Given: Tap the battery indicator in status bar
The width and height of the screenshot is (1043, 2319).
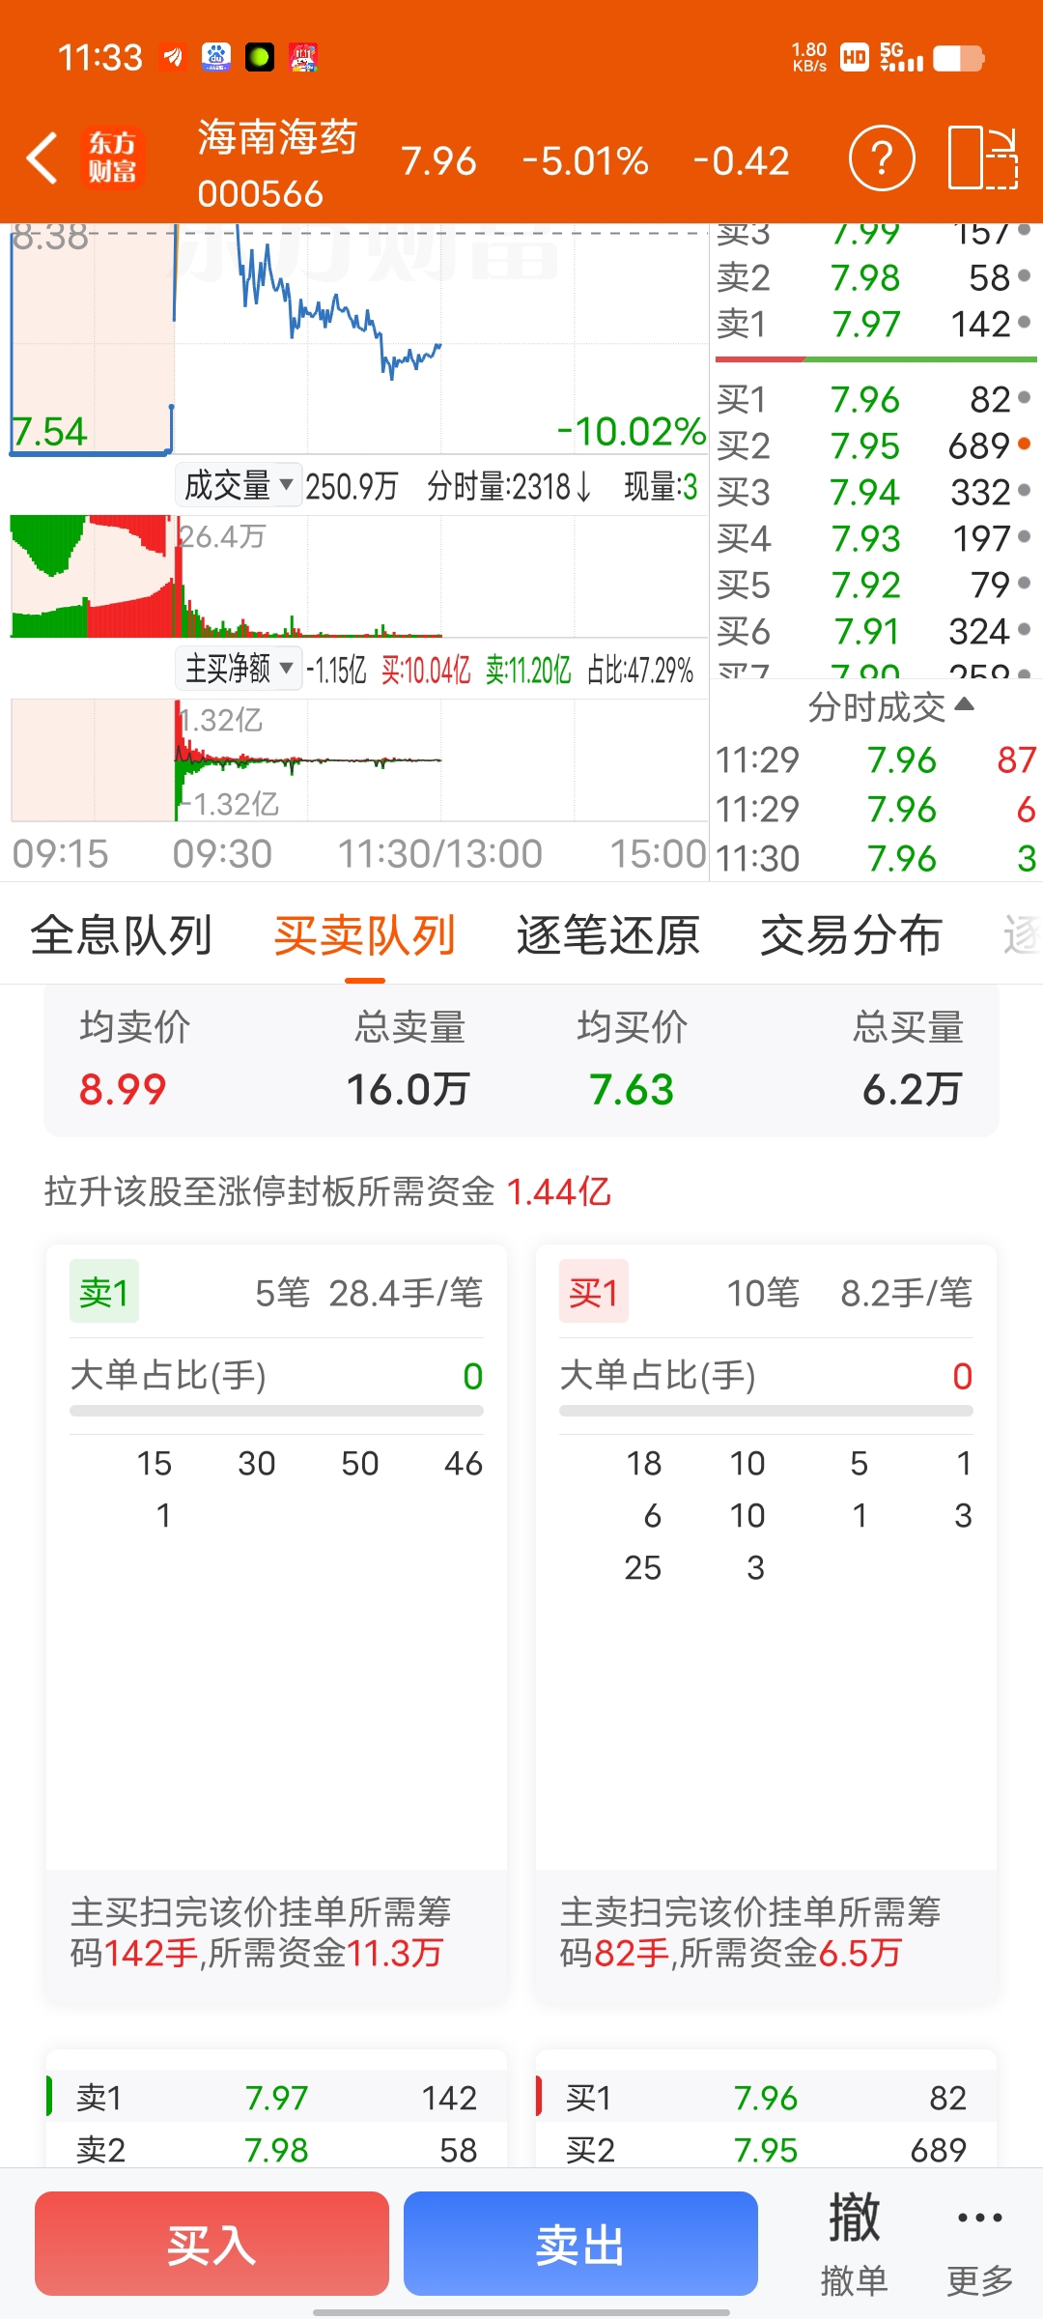Looking at the screenshot, I should pos(958,58).
